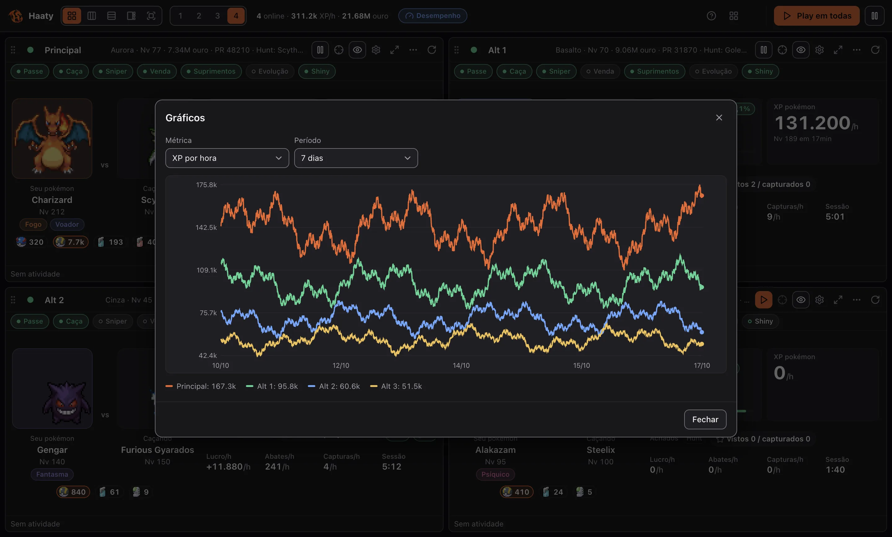Grab the Alt 2 panel drag handle
The height and width of the screenshot is (537, 892).
pos(13,300)
